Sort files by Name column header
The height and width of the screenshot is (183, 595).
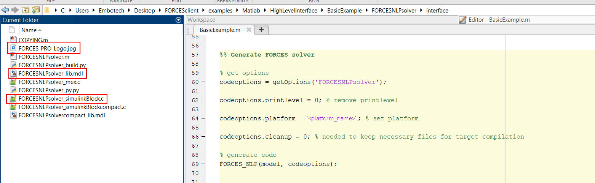tap(29, 30)
